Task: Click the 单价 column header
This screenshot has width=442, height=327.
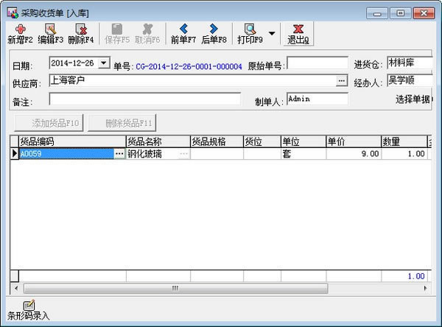Action: click(x=352, y=141)
